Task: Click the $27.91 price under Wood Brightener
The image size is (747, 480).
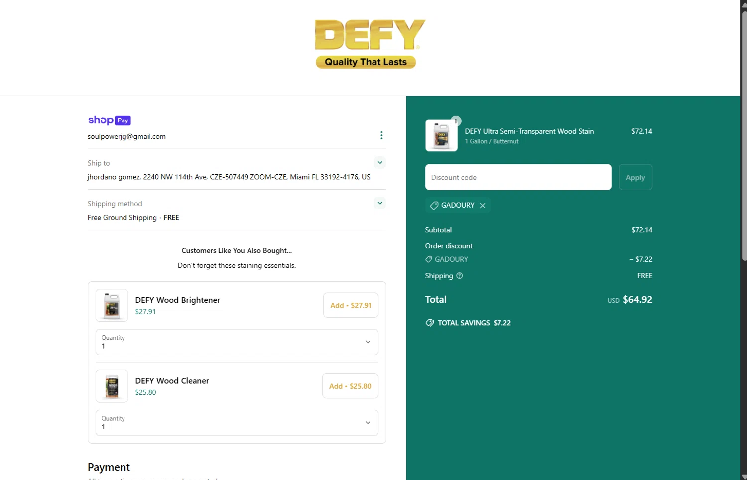Action: point(145,312)
